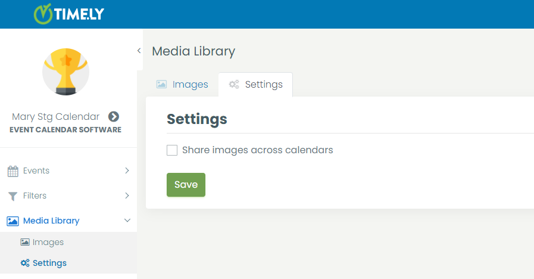Click the Filters funnel icon
The width and height of the screenshot is (534, 279).
pyautogui.click(x=13, y=196)
